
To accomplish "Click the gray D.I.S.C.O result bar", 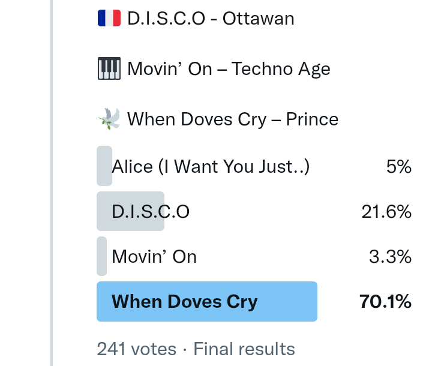I will [130, 211].
